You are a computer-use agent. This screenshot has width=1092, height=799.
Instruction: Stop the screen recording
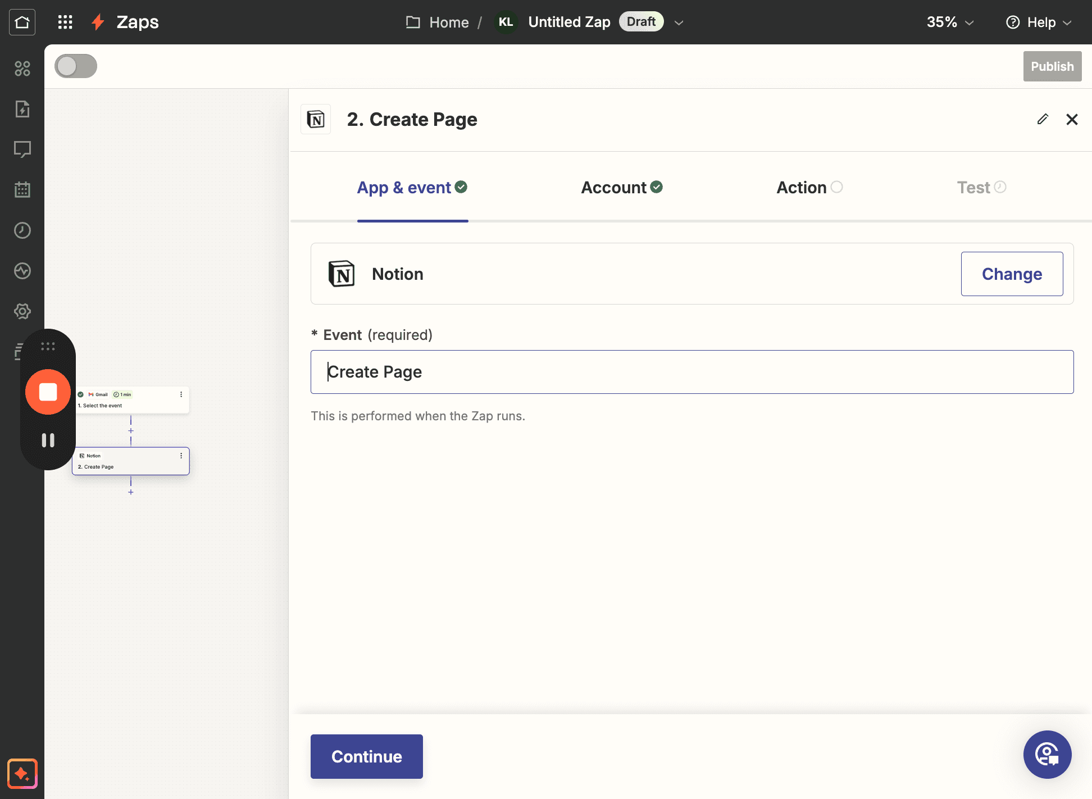click(x=48, y=392)
